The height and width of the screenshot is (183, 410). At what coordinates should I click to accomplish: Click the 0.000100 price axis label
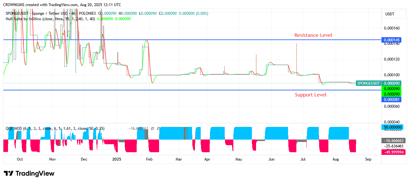click(392, 75)
